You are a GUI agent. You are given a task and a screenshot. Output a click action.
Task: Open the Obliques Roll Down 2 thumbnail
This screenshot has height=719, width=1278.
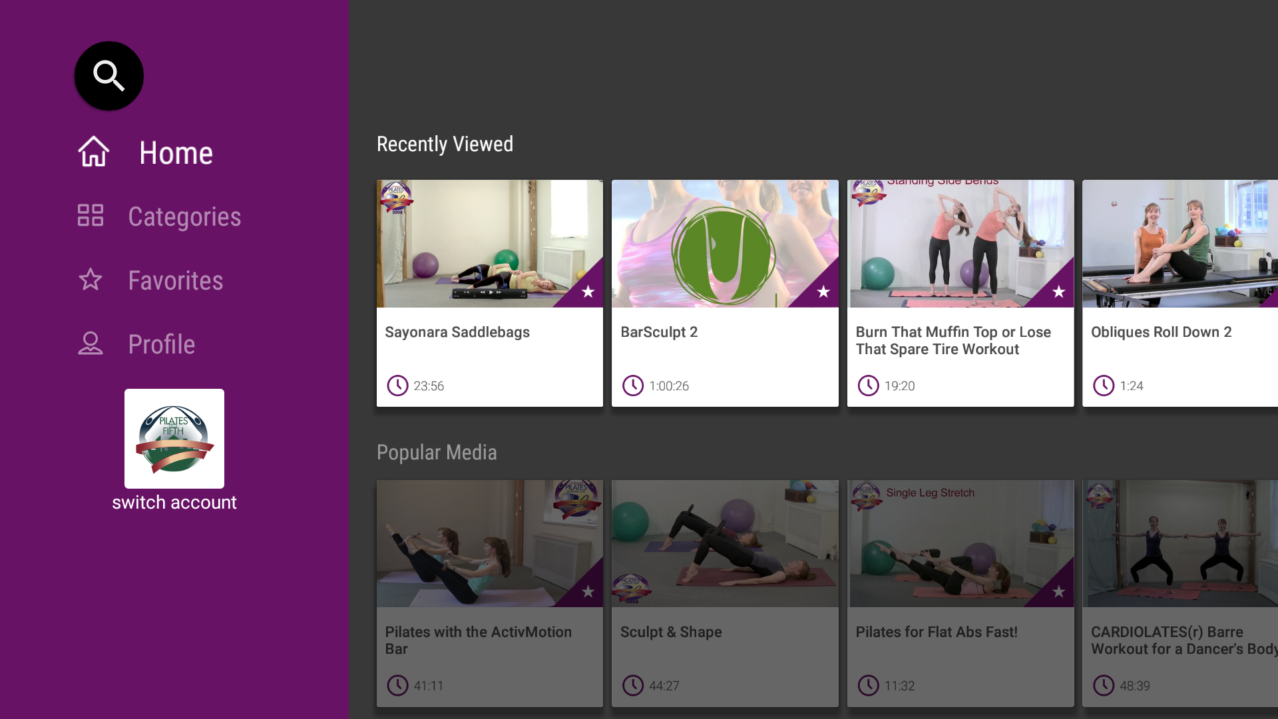point(1179,244)
